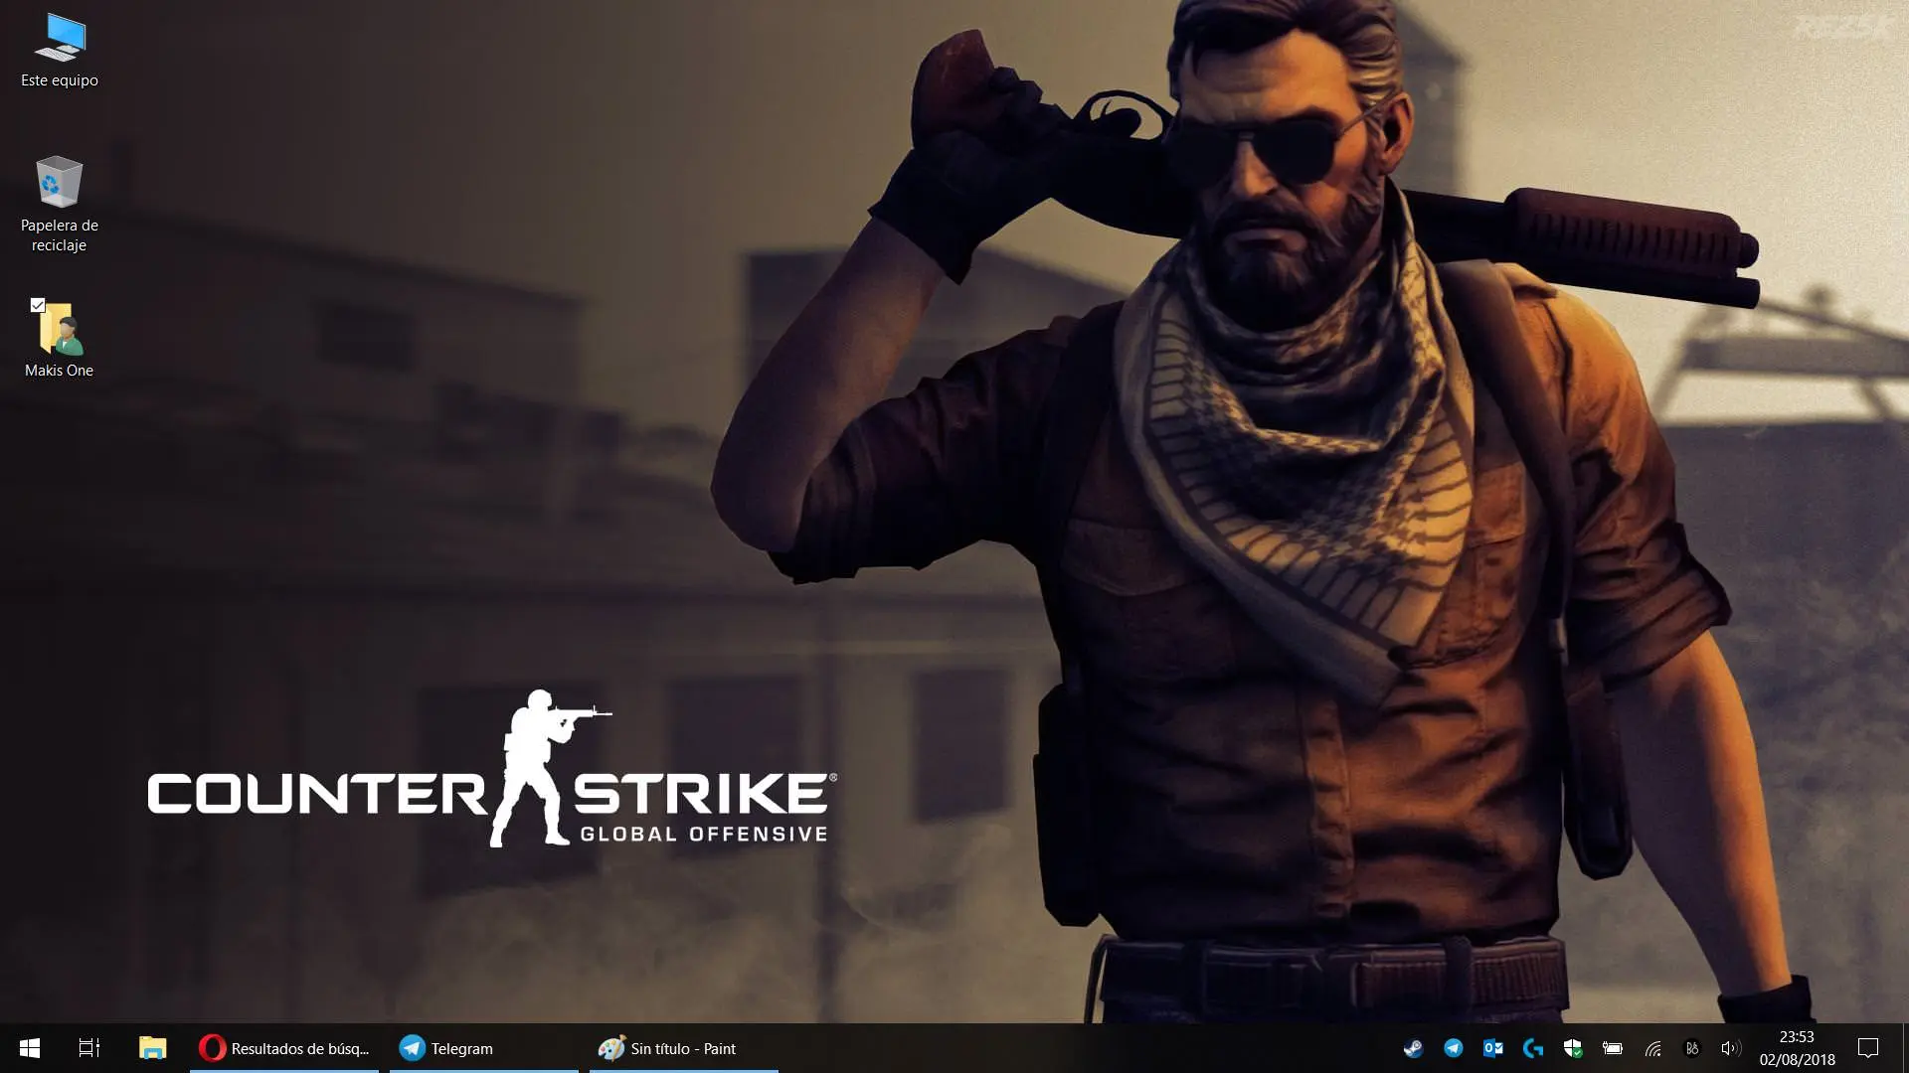Open the clock showing 23:53

(x=1797, y=1048)
